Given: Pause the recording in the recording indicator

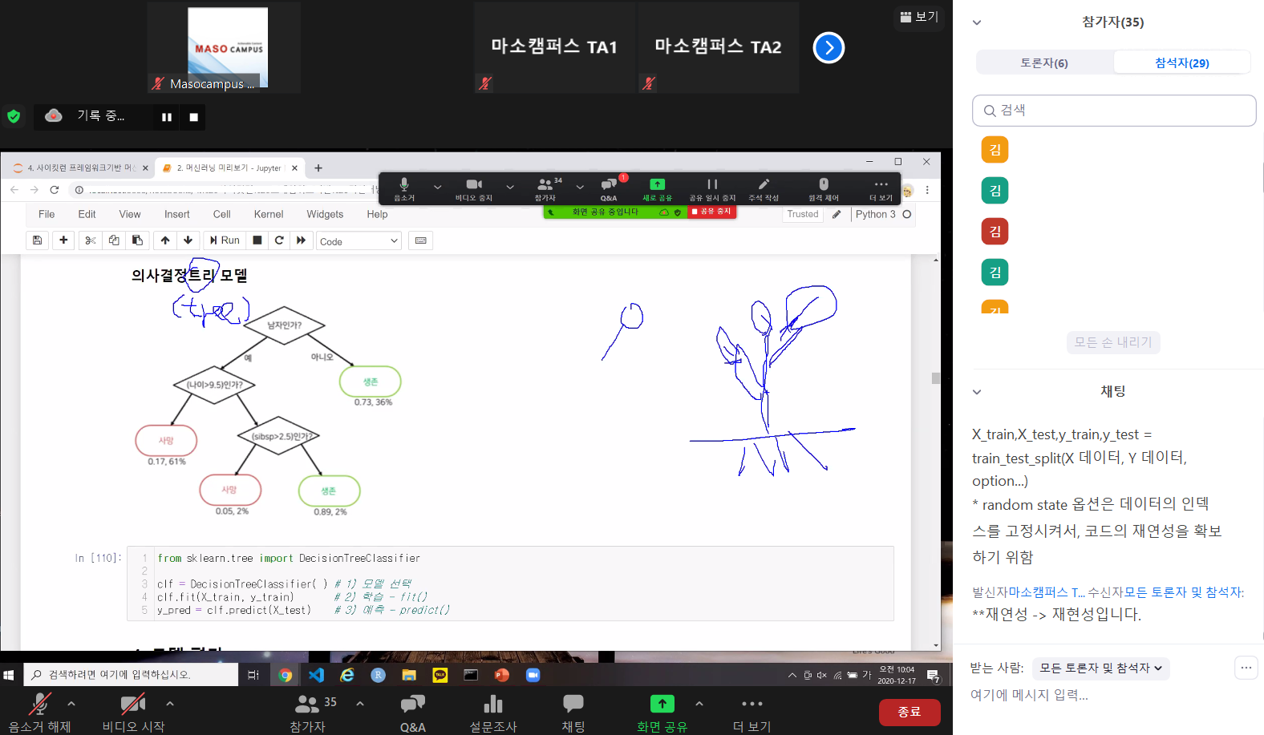Looking at the screenshot, I should tap(167, 117).
